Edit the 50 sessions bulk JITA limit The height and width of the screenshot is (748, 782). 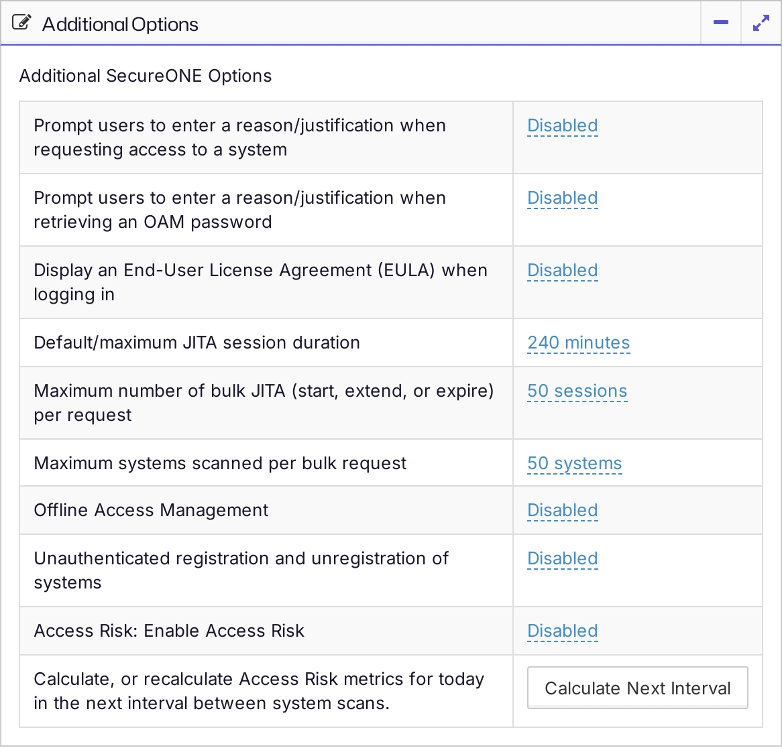click(x=577, y=391)
